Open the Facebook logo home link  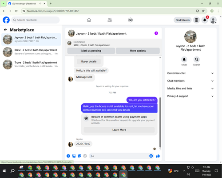pyautogui.click(x=6, y=20)
